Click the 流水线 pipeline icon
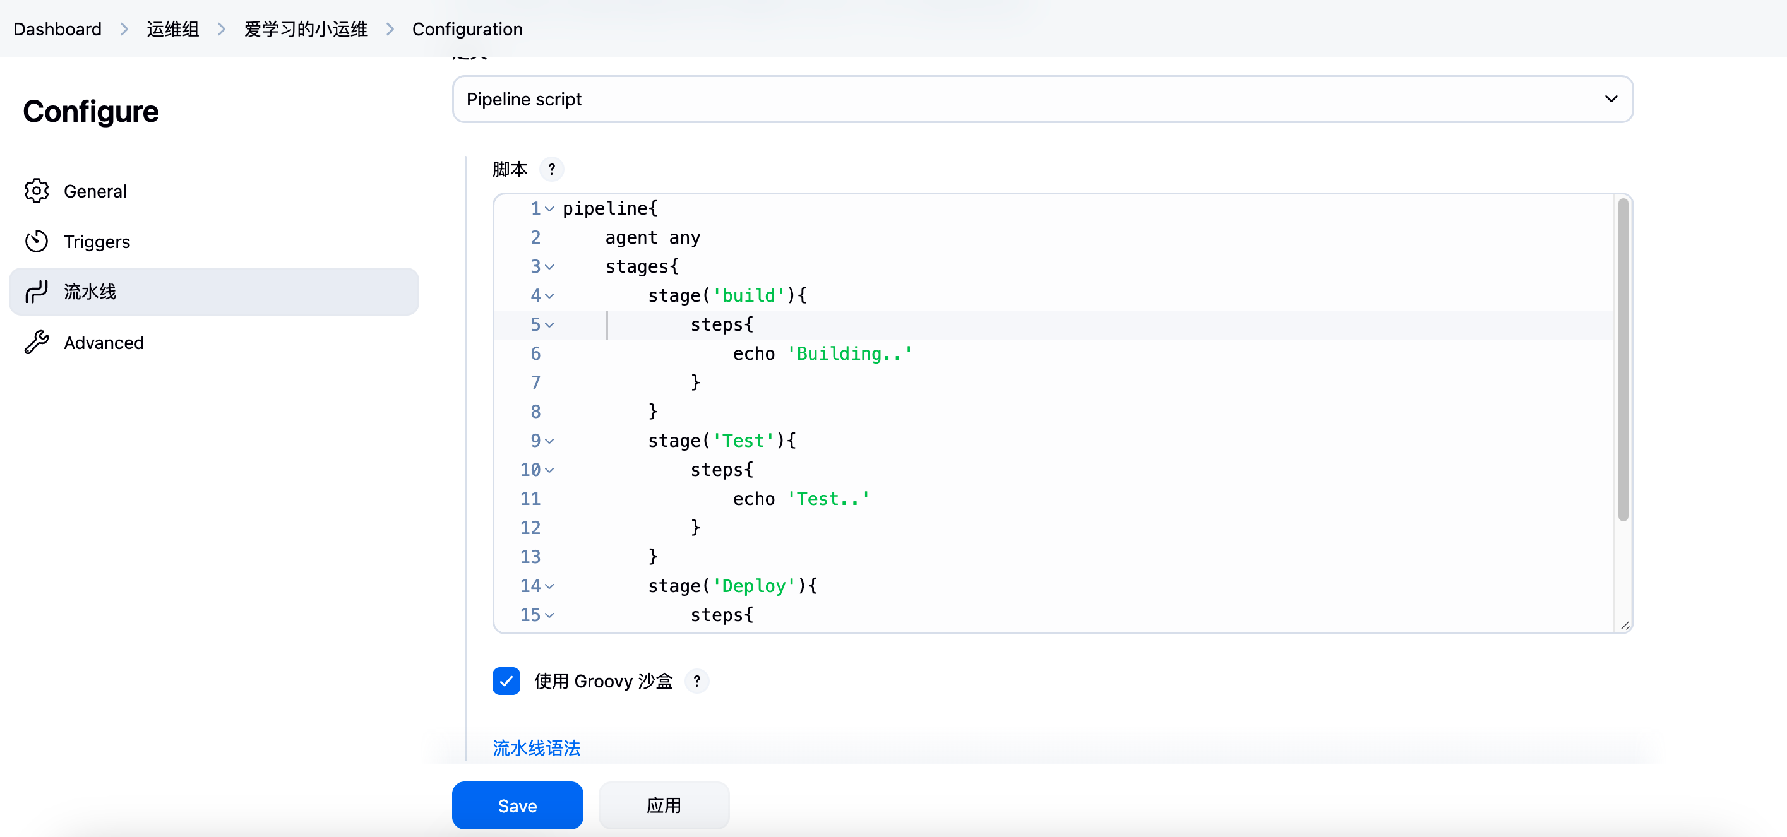The image size is (1787, 837). point(36,292)
